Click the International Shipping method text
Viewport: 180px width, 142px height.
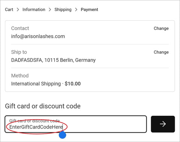(36, 84)
